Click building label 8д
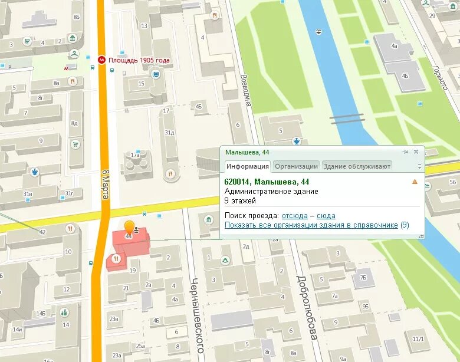Image resolution: width=460 pixels, height=362 pixels. click(x=74, y=123)
